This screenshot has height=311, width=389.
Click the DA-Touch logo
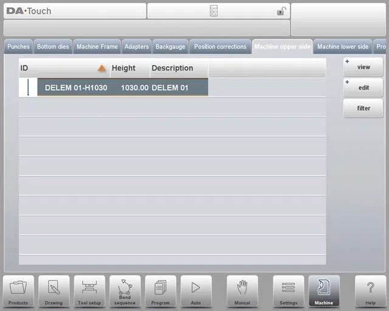click(x=29, y=11)
